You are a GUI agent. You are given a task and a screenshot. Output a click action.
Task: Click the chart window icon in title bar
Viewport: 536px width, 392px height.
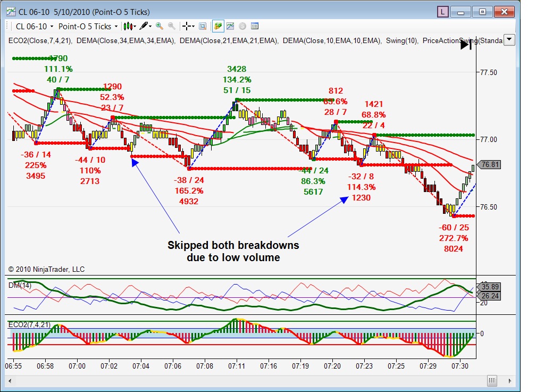pyautogui.click(x=11, y=12)
